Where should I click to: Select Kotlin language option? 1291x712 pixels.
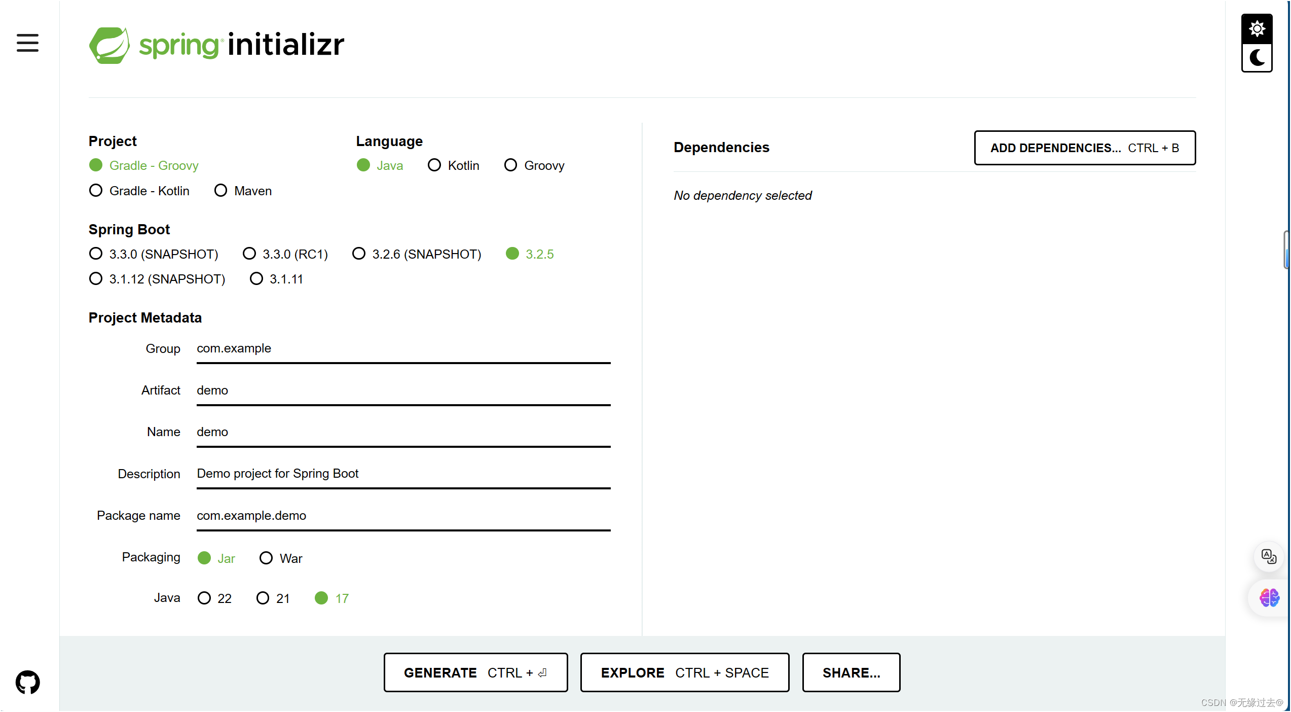(434, 165)
